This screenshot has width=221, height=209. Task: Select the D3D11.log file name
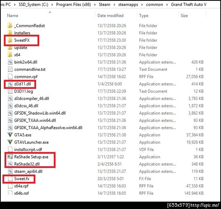(24, 91)
